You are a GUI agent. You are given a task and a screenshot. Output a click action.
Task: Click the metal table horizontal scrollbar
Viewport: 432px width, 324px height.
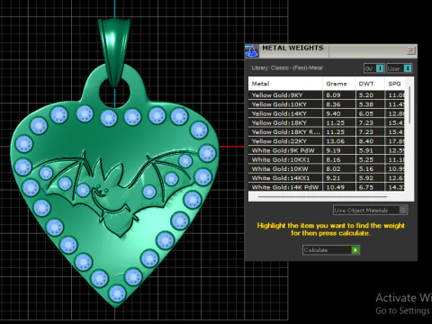point(322,197)
